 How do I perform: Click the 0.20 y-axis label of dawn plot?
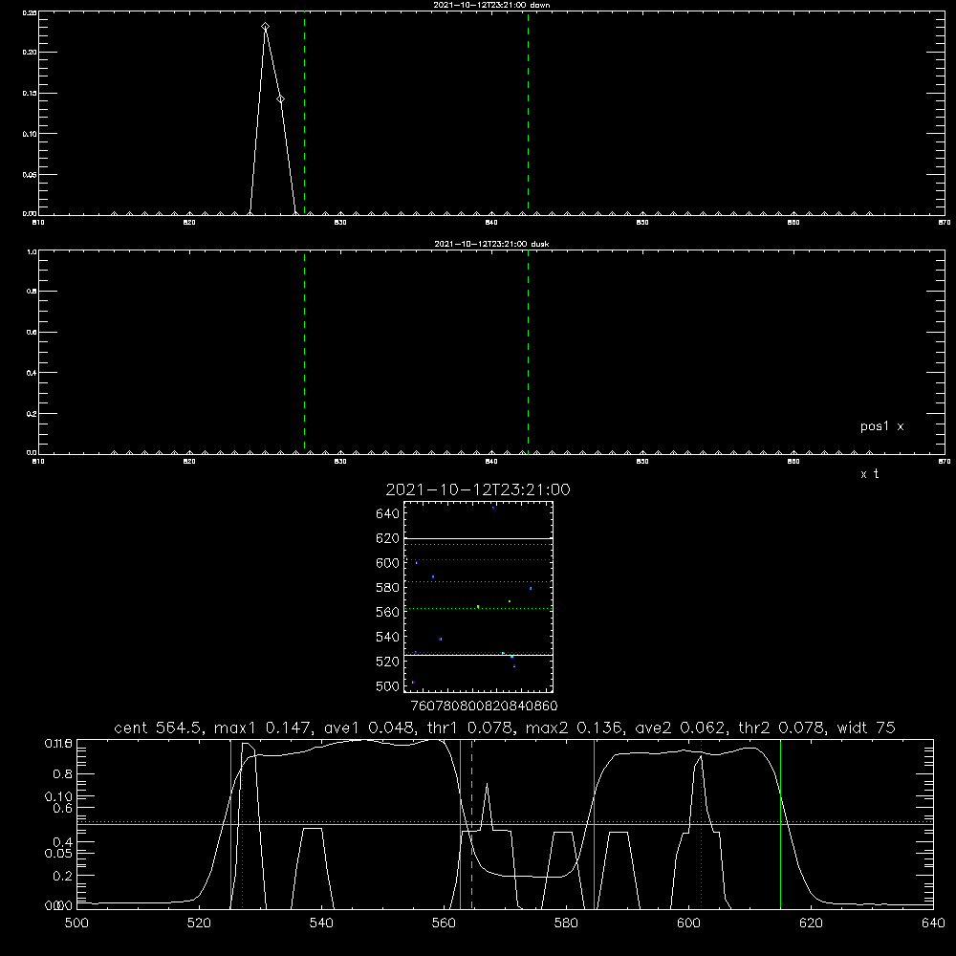(30, 53)
